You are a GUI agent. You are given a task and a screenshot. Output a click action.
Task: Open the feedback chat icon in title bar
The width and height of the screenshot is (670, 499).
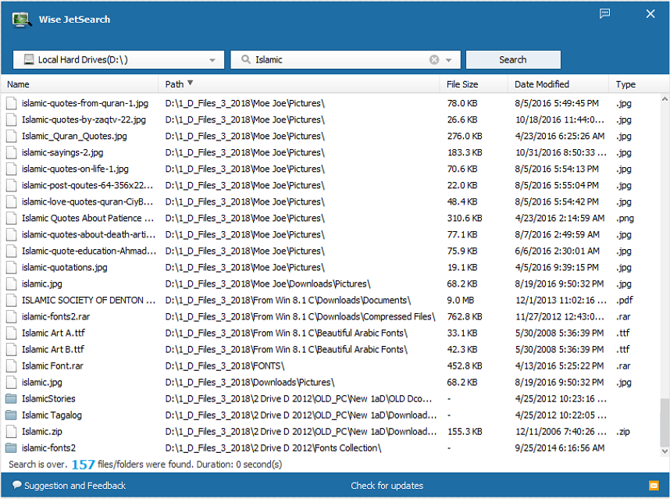click(604, 14)
